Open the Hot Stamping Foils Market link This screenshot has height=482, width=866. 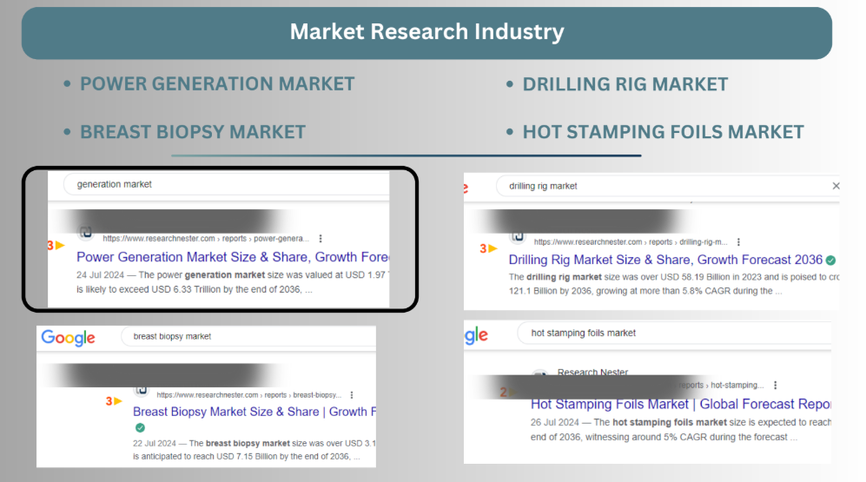[x=680, y=404]
